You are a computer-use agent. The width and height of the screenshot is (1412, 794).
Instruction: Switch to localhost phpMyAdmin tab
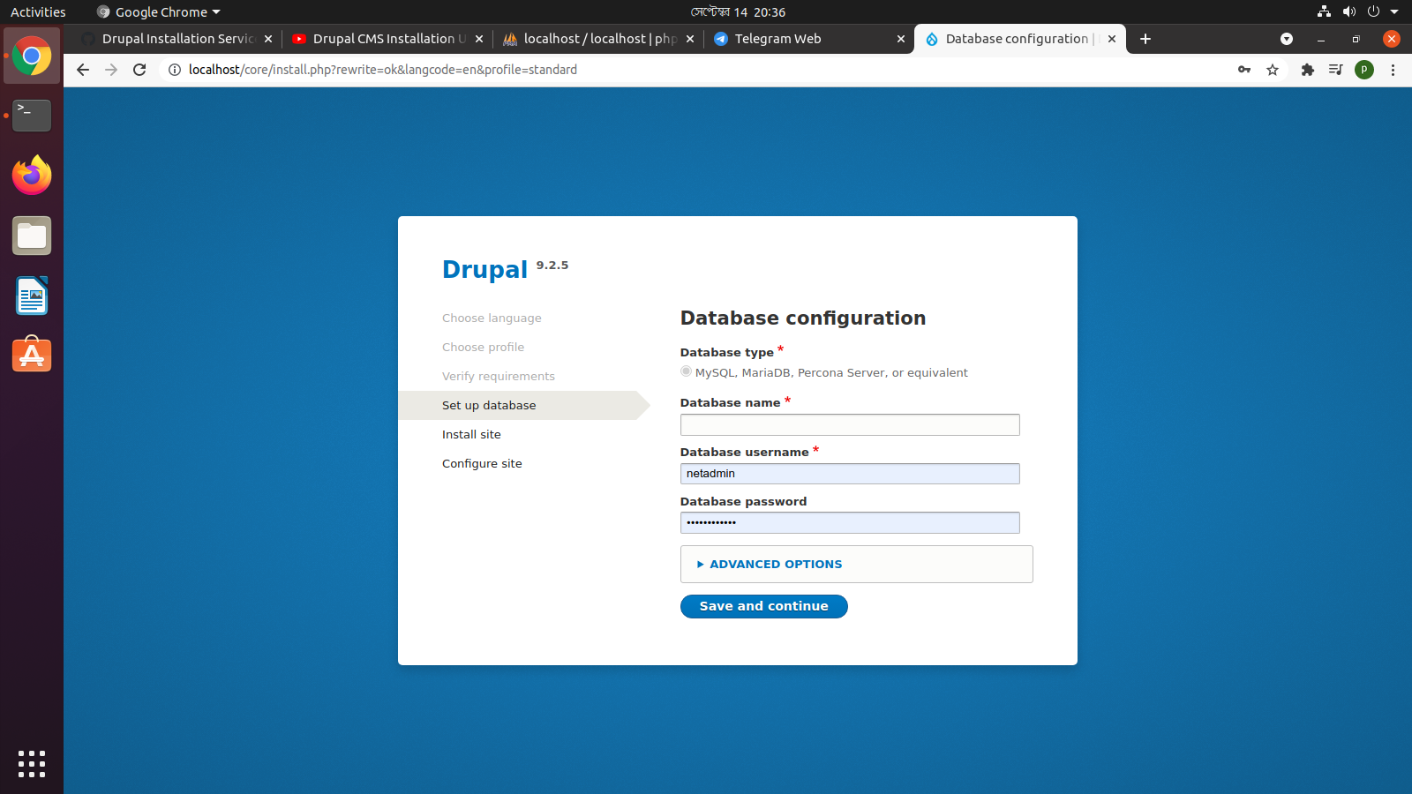pyautogui.click(x=598, y=39)
